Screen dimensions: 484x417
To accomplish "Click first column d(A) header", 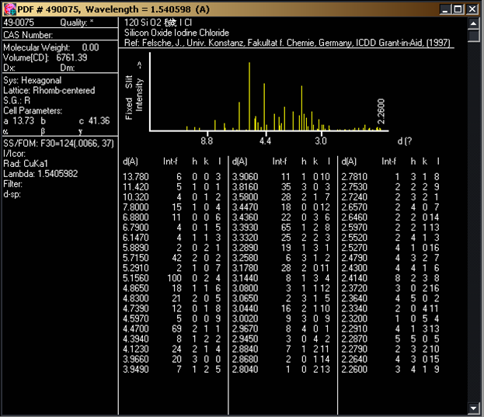I will (x=131, y=162).
